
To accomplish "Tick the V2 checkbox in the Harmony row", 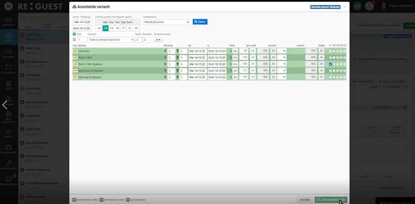I will click(x=334, y=51).
